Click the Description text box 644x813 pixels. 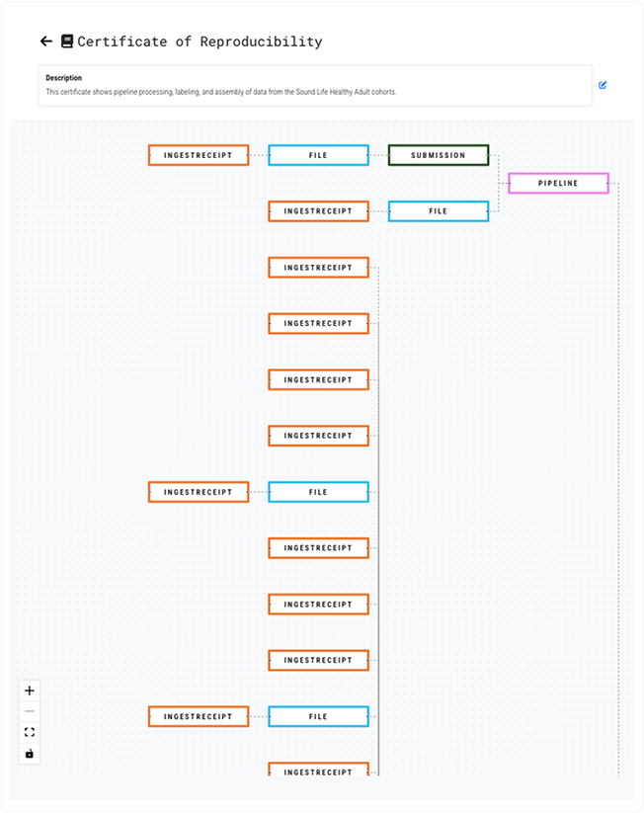click(315, 85)
